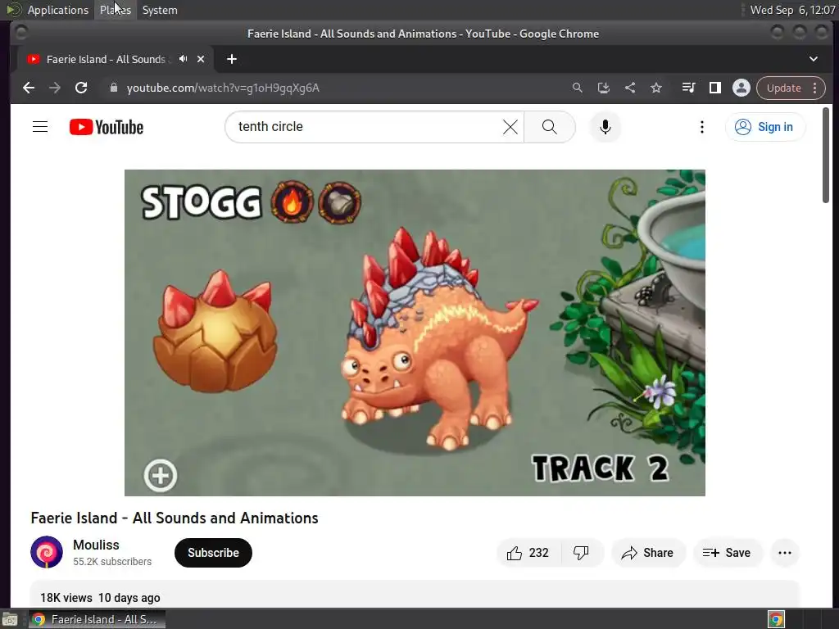The height and width of the screenshot is (629, 839).
Task: Open YouTube settings three-dot menu
Action: tap(701, 127)
